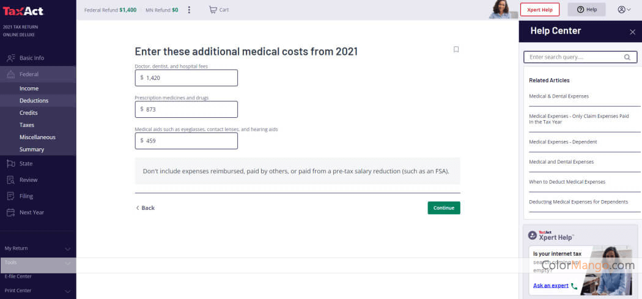Open the user account dropdown
The image size is (642, 299).
click(x=624, y=10)
